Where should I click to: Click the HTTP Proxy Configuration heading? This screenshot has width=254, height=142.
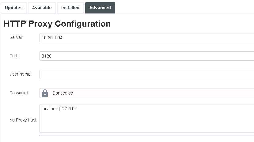[x=57, y=24]
